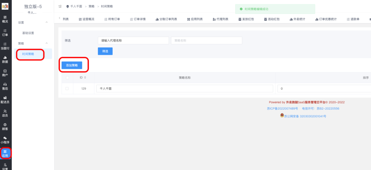Click the 添加策略 add strategy button
The image size is (371, 170).
click(x=72, y=65)
